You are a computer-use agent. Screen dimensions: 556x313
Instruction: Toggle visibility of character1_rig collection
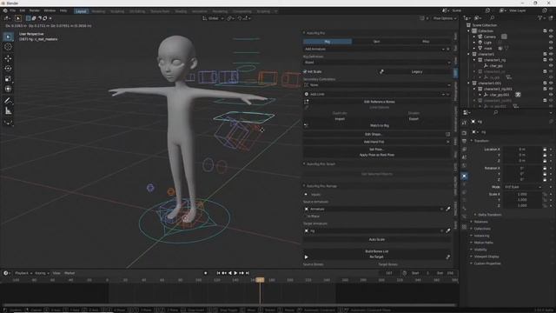(x=551, y=60)
